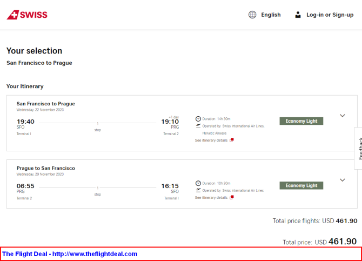Viewport: 362px width, 261px height.
Task: Click the Your selection heading
Action: 34,51
